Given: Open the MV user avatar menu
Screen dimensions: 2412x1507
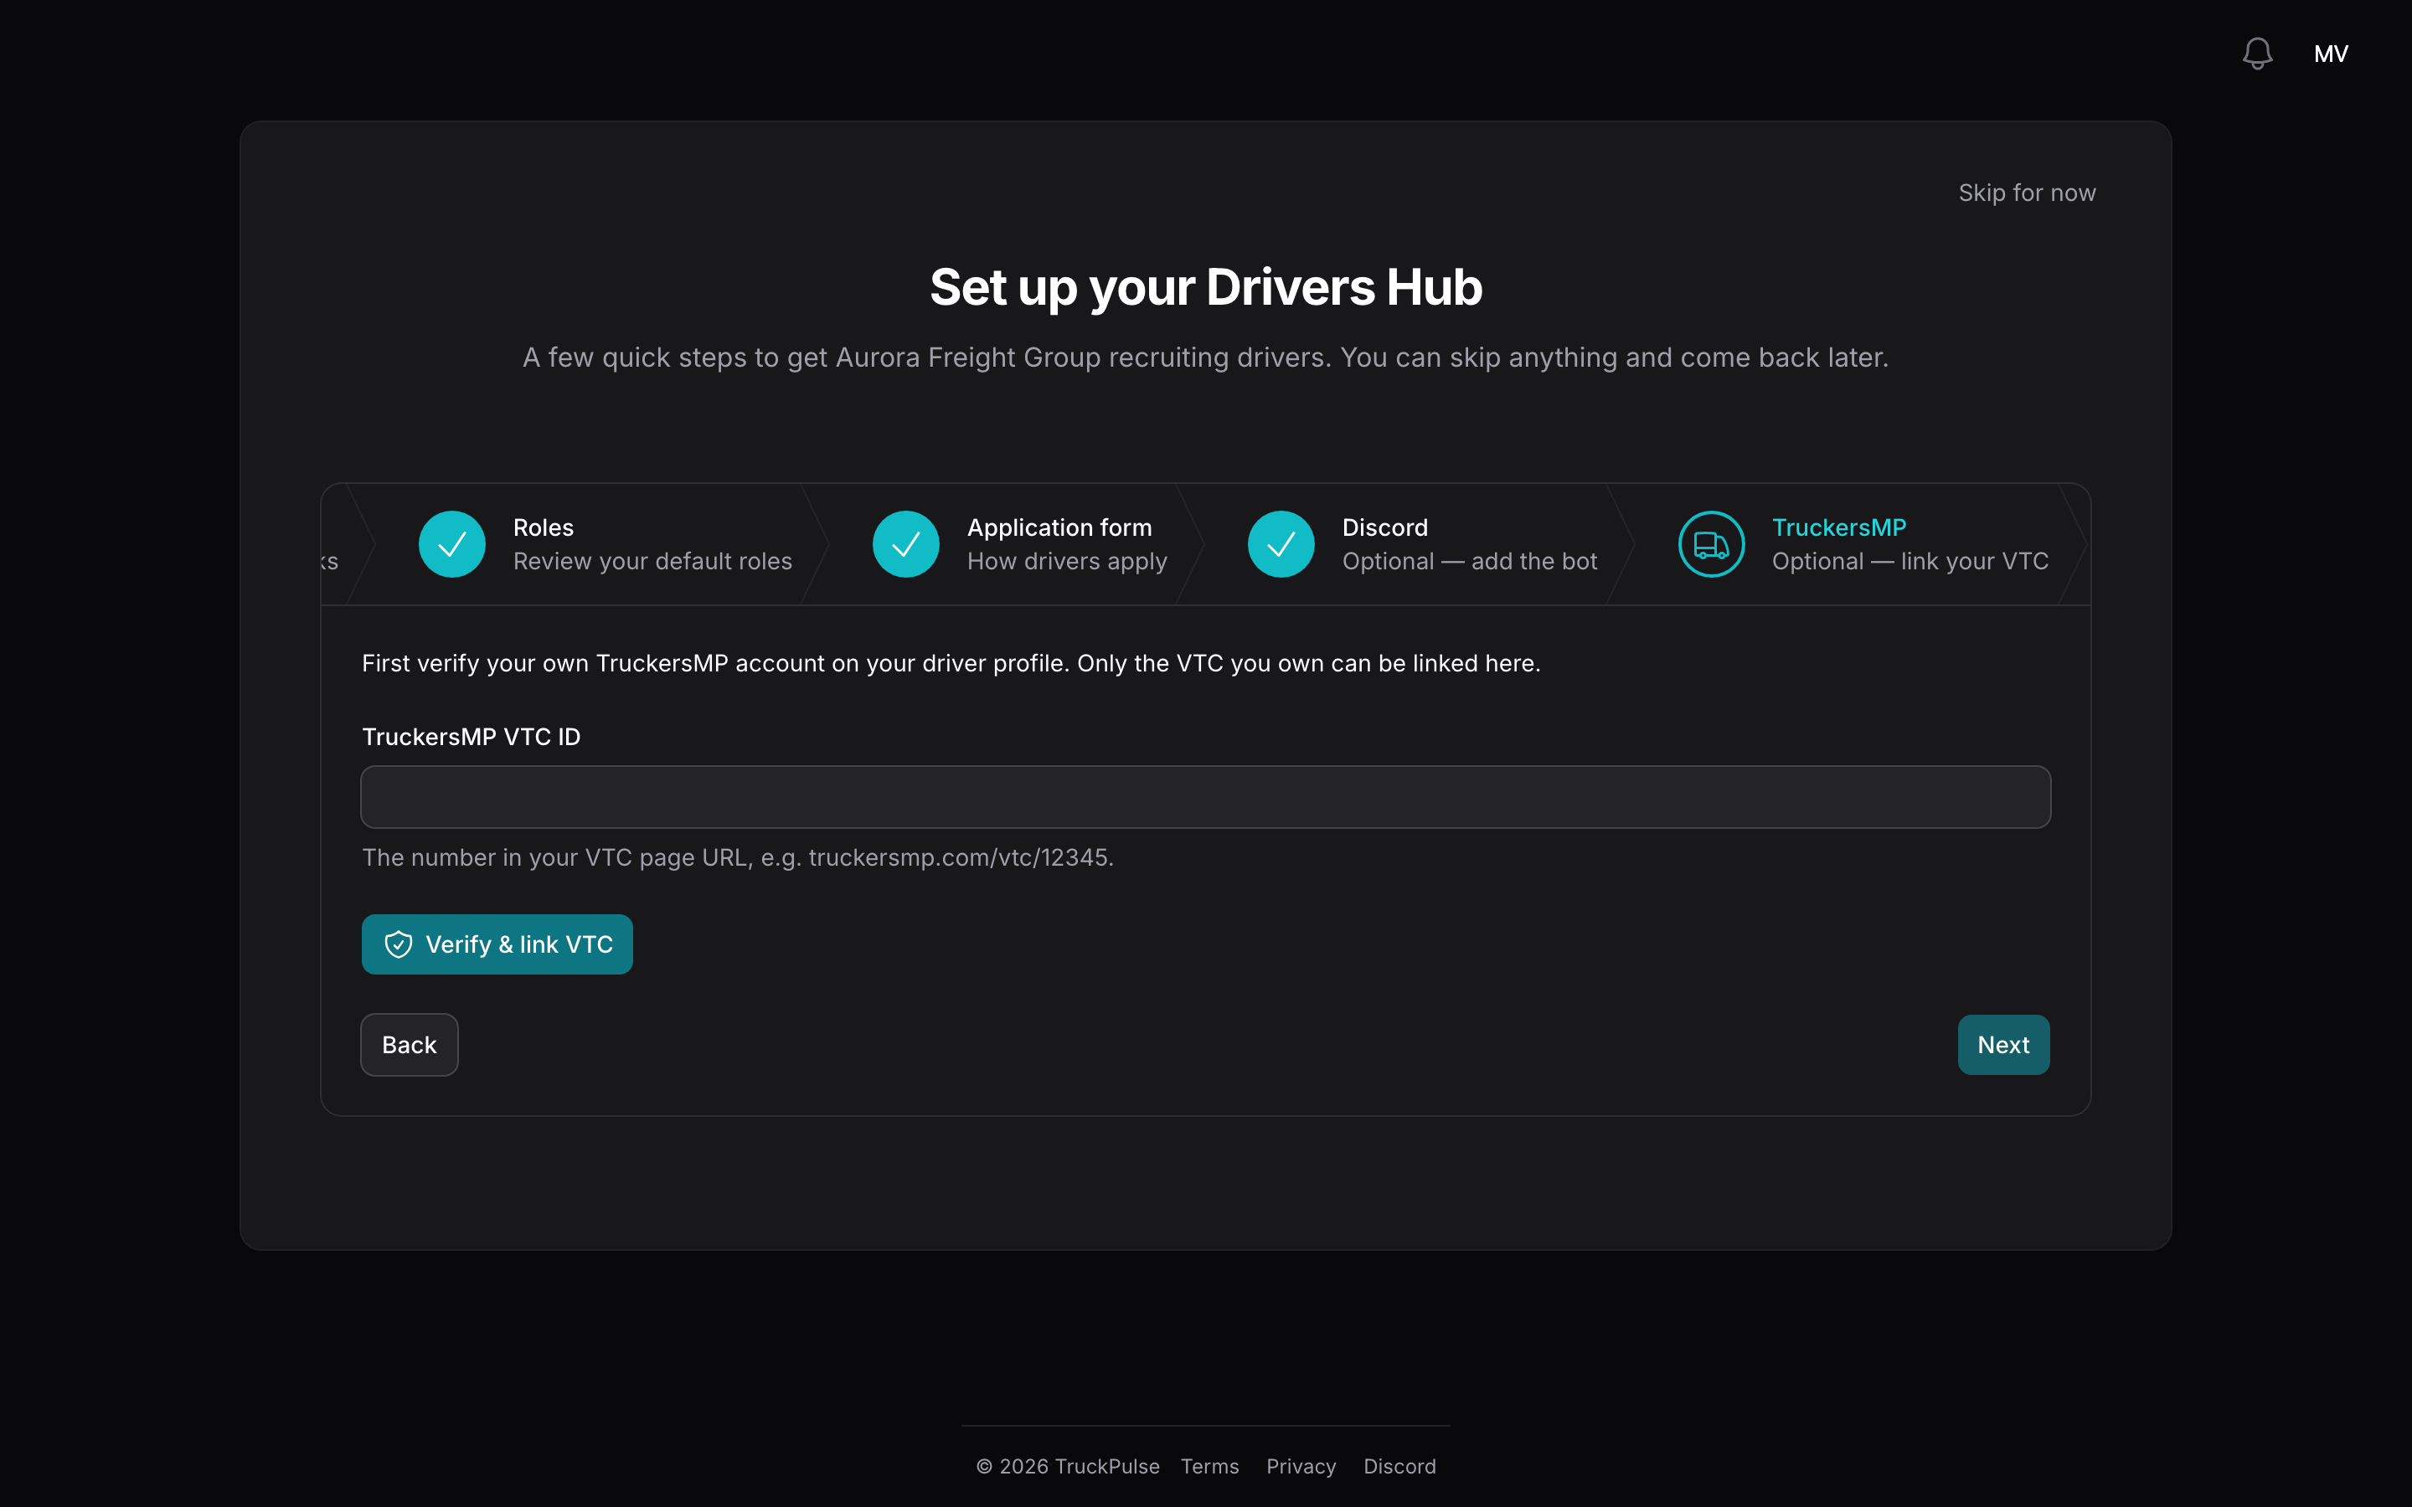Looking at the screenshot, I should coord(2330,54).
